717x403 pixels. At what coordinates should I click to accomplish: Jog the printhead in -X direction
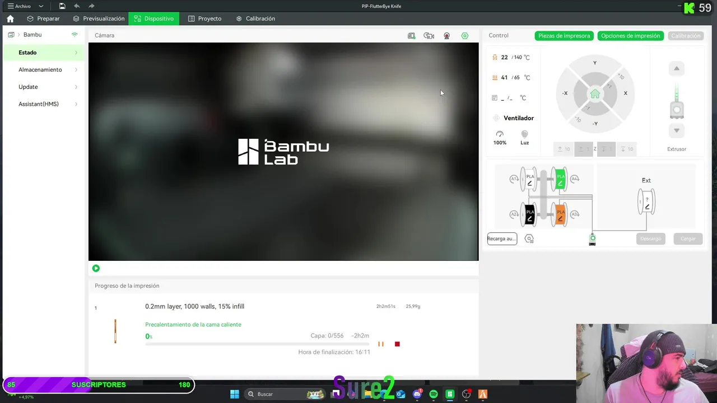565,93
